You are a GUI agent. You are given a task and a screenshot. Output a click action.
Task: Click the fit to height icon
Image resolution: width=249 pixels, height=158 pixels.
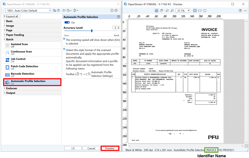pos(205,10)
